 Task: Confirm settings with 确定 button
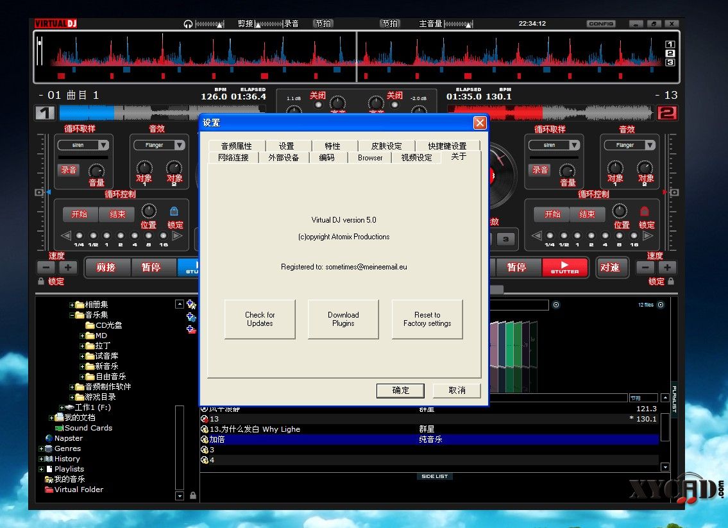click(400, 391)
